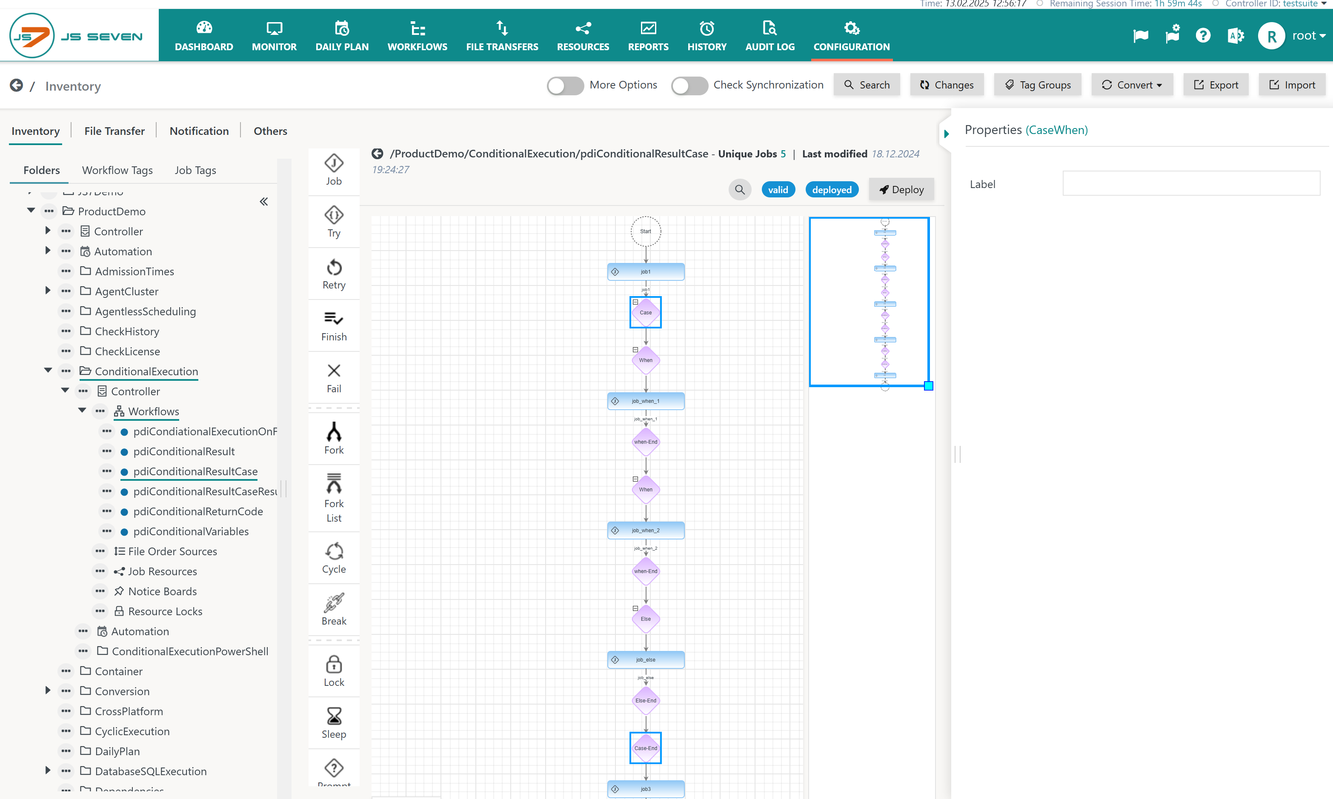The image size is (1333, 799).
Task: Click the Properties panel splitter handle
Action: click(957, 454)
